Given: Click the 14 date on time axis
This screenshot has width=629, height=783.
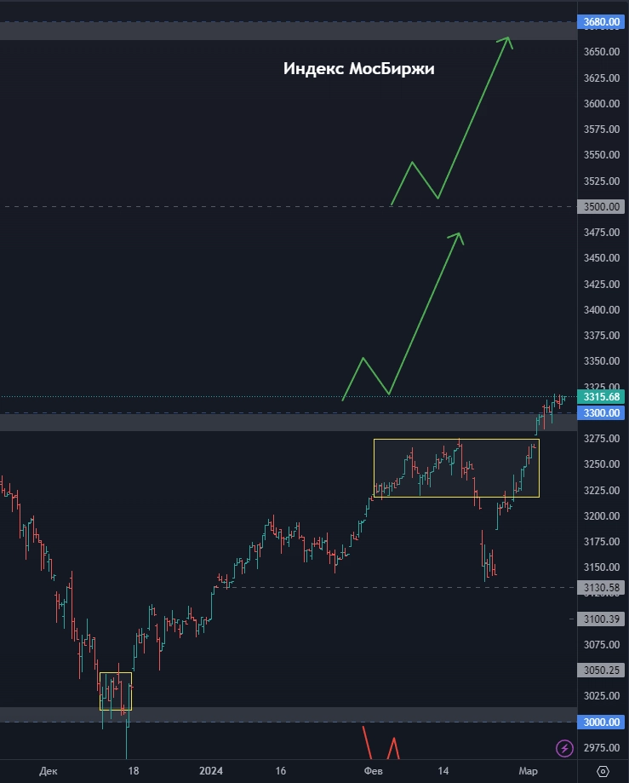Looking at the screenshot, I should (x=443, y=771).
